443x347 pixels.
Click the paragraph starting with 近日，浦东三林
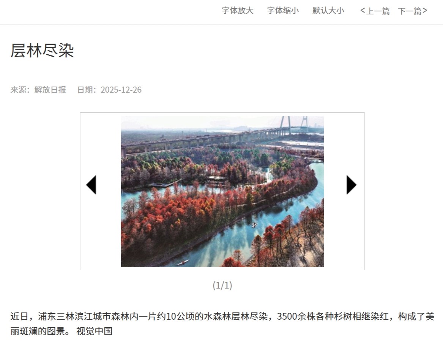222,323
